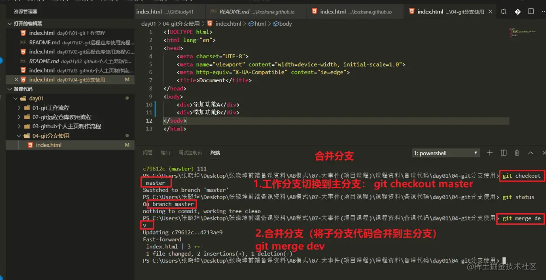Switch to the index.html ...\GitStudy41 tab
Screen dimensions: 546x280
pyautogui.click(x=169, y=12)
